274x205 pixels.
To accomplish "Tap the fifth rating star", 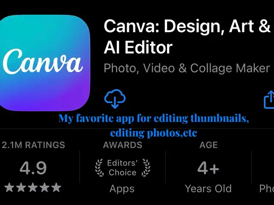I will 56,187.
